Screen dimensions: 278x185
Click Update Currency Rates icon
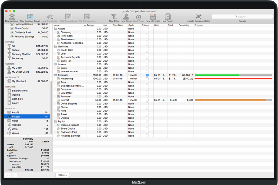(x=198, y=17)
